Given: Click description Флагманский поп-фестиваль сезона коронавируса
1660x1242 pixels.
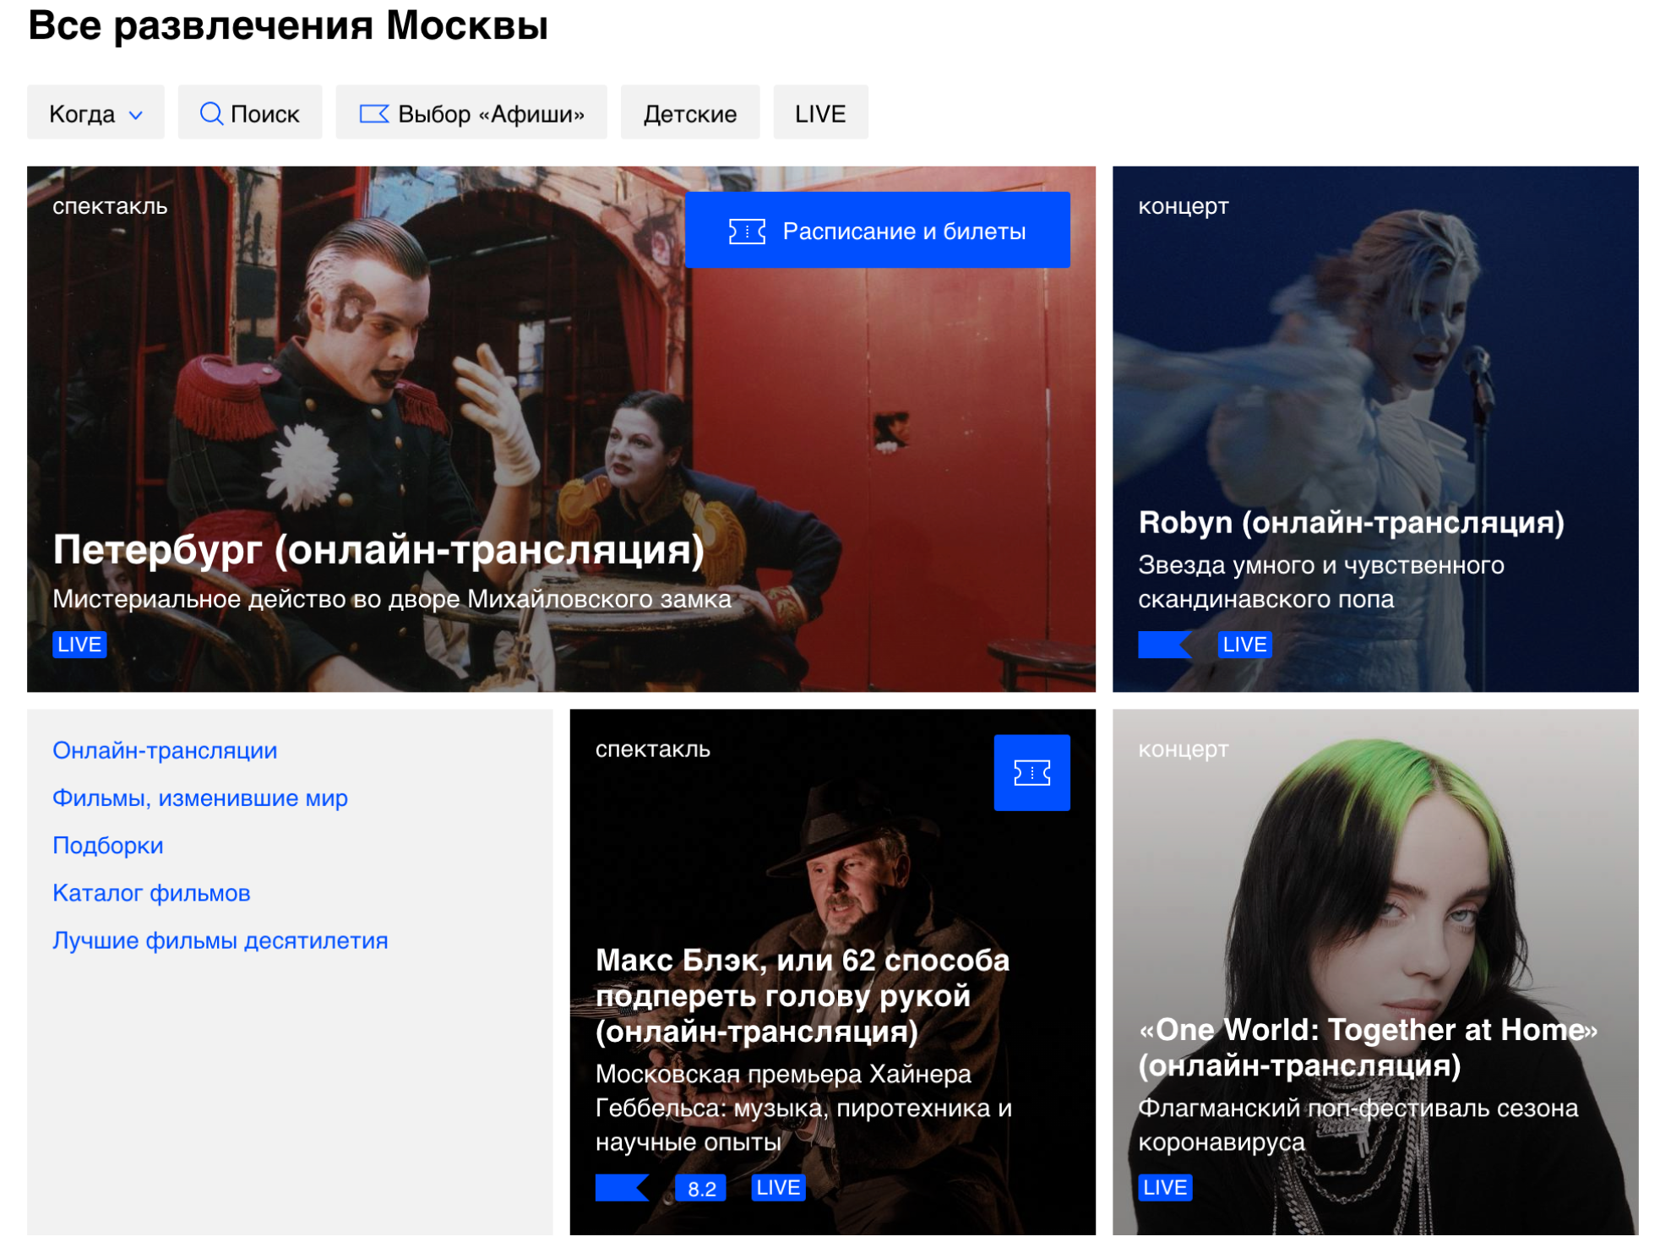Looking at the screenshot, I should coord(1358,1125).
